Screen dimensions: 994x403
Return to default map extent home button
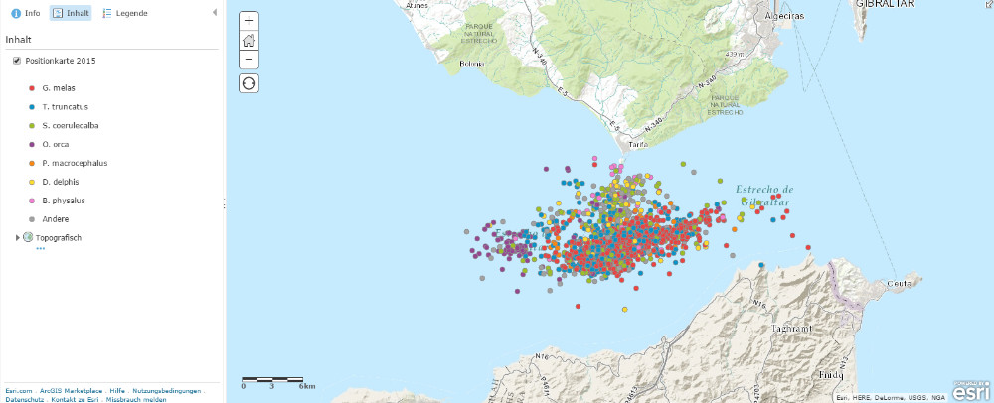pos(249,41)
